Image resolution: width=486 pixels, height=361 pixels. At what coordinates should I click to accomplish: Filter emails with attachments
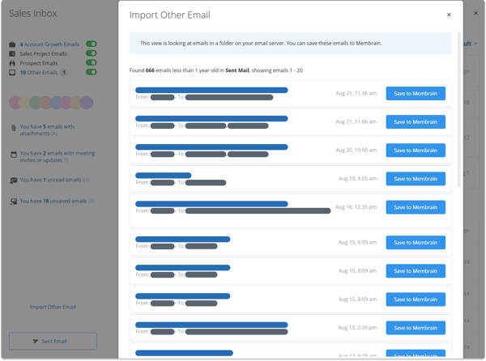tap(47, 130)
